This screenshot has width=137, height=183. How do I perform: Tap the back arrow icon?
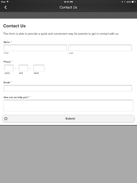point(5,7)
